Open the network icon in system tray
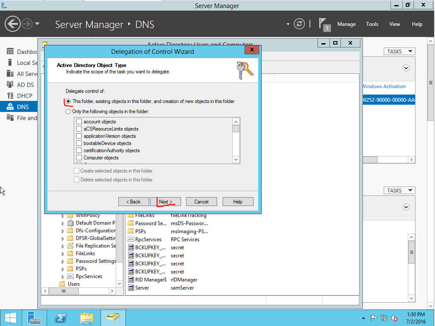This screenshot has width=435, height=326. coord(384,318)
